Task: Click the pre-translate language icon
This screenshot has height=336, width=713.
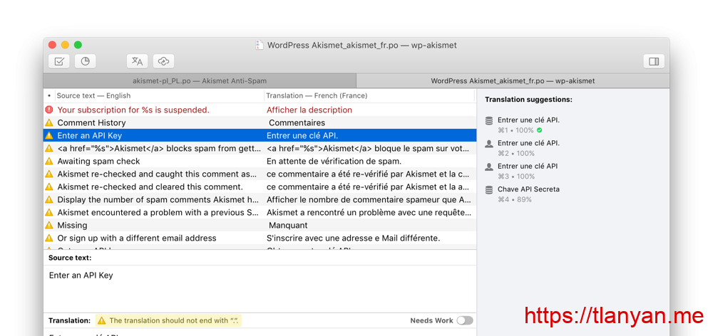Action: click(x=138, y=61)
